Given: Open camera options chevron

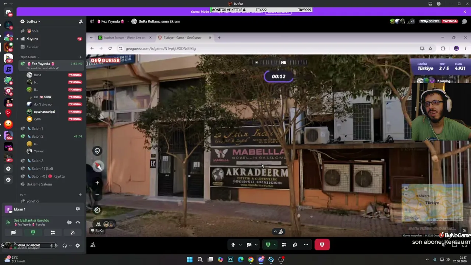Looking at the screenshot, I should [x=256, y=244].
